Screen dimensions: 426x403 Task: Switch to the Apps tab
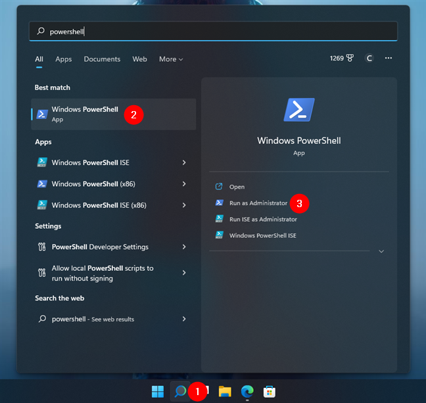[64, 59]
